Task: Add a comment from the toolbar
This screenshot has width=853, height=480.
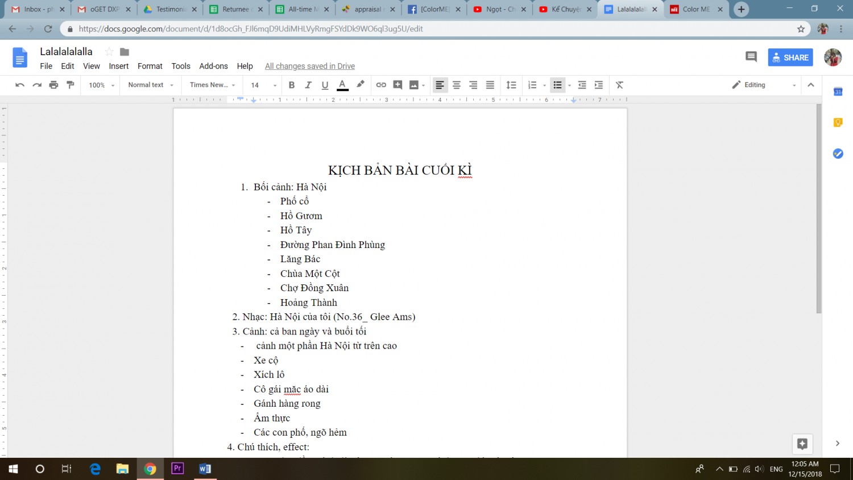Action: click(397, 85)
